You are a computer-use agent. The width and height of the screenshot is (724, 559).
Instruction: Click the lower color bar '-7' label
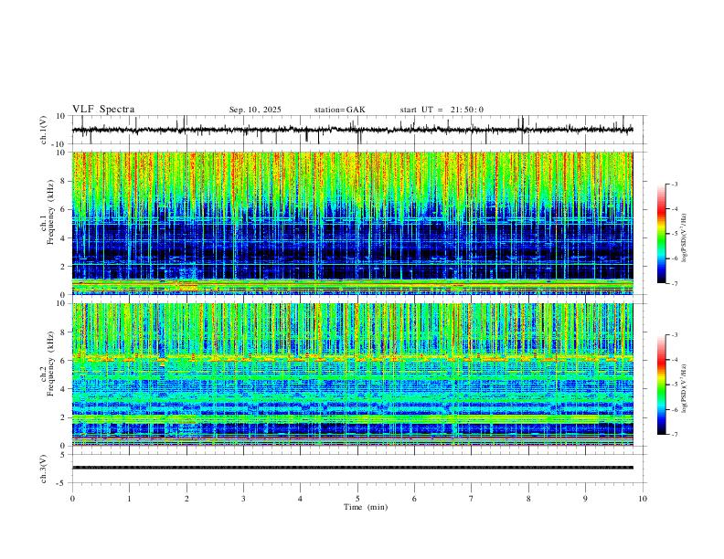pos(674,434)
